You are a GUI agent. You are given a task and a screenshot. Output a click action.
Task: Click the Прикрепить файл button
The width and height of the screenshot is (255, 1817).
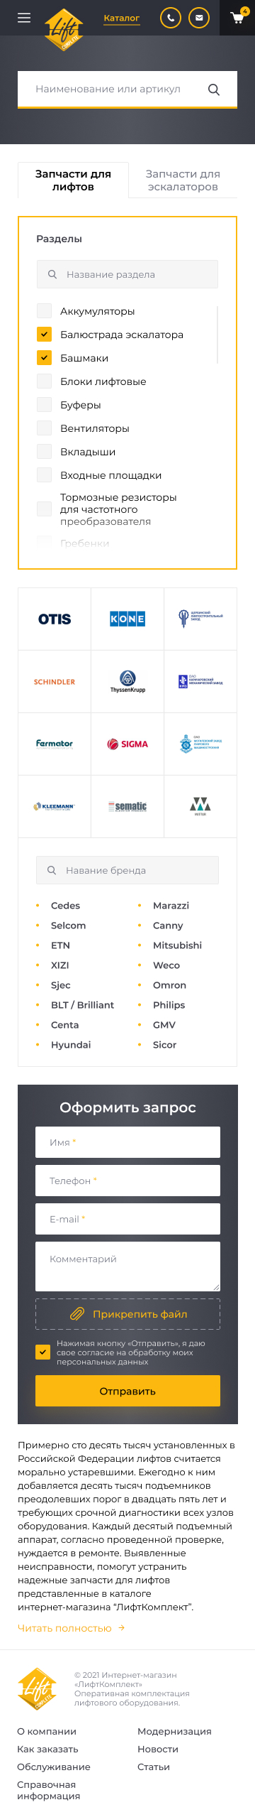127,1314
